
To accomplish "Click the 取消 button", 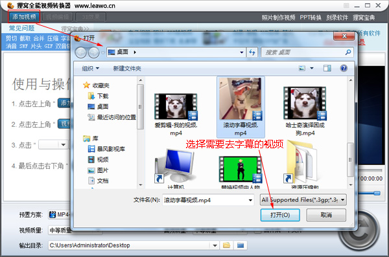I will pyautogui.click(x=326, y=215).
